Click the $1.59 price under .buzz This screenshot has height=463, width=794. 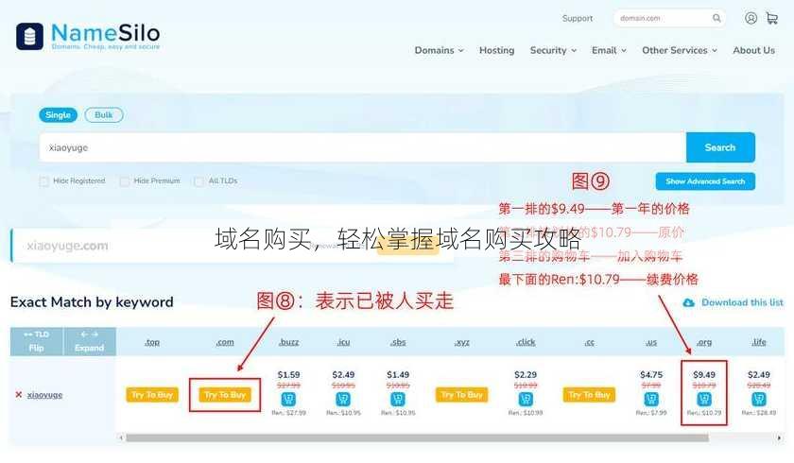(288, 374)
